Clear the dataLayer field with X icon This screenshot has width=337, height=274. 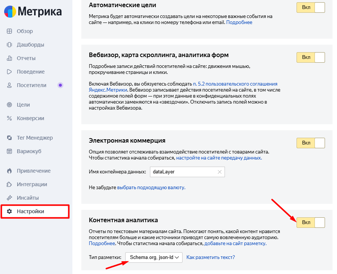click(x=219, y=172)
